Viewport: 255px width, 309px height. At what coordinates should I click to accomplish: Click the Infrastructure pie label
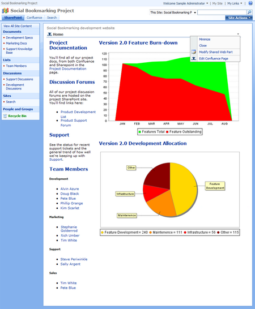125,194
